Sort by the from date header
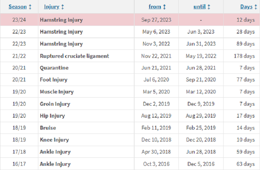The image size is (260, 170). click(x=155, y=6)
